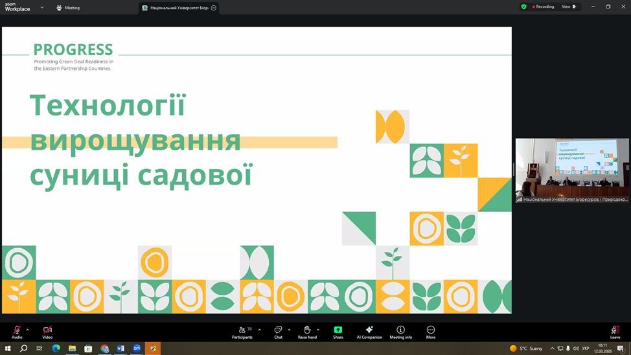
Task: Expand the Participants options arrow
Action: point(260,330)
